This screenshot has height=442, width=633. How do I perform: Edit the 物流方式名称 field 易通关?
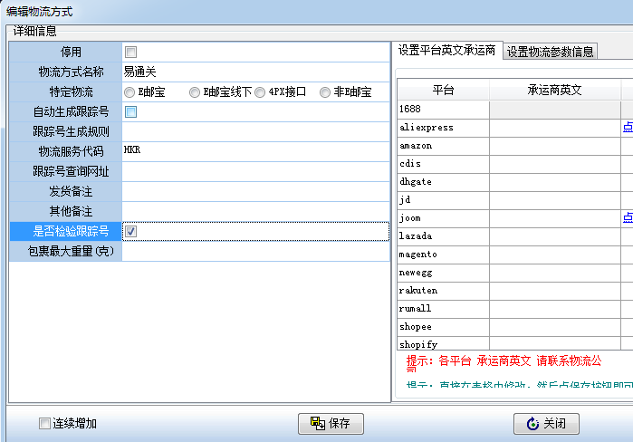click(x=255, y=72)
